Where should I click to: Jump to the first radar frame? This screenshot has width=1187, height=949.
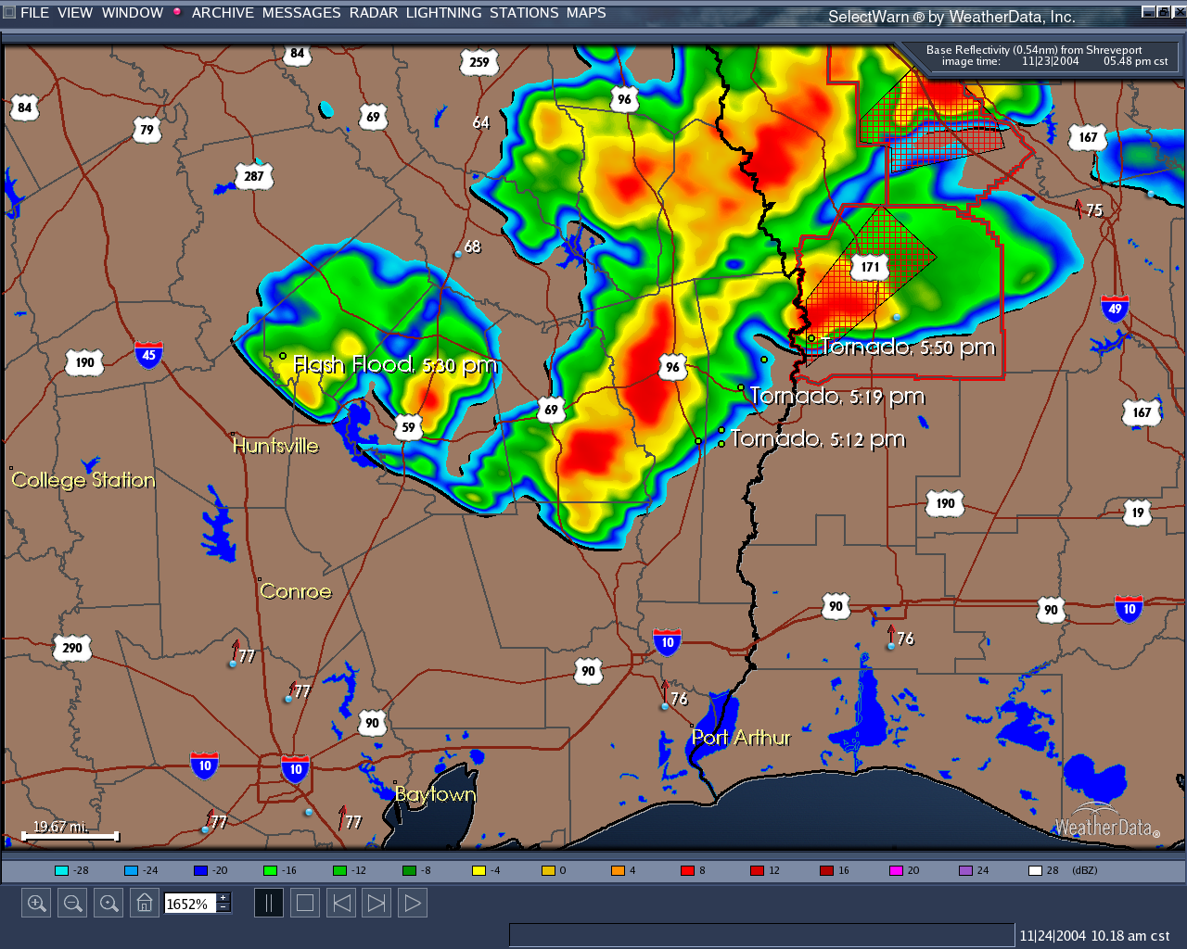point(340,902)
